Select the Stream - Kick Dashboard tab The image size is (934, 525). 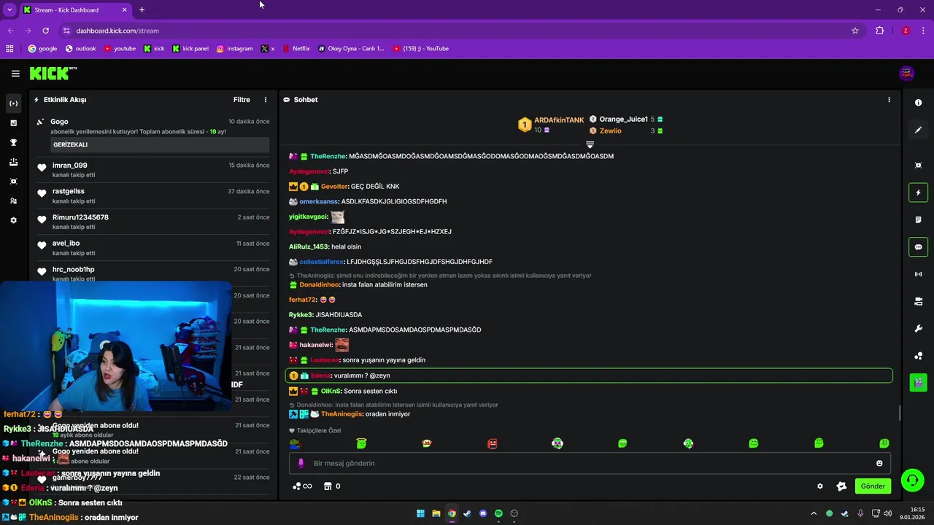(74, 10)
